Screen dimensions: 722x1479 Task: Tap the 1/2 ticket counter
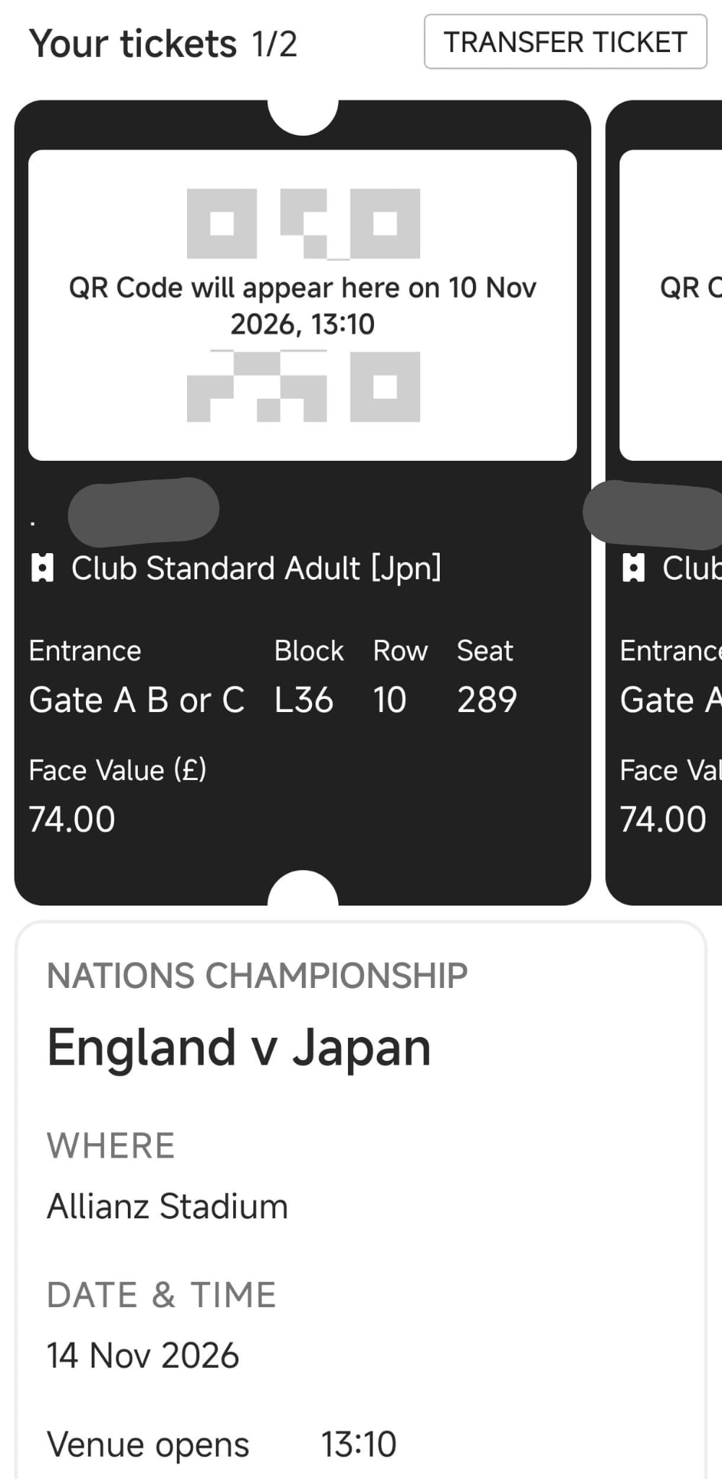[x=274, y=44]
